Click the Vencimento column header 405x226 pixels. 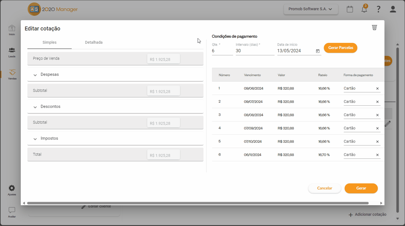click(x=252, y=75)
